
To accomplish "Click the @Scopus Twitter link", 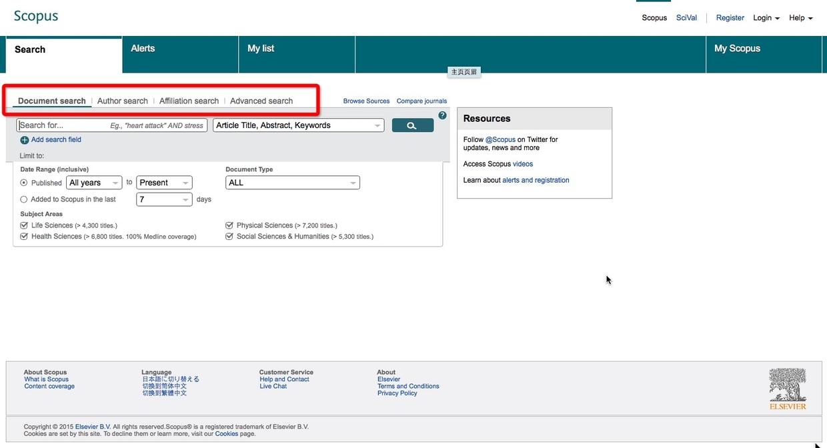I will (500, 140).
